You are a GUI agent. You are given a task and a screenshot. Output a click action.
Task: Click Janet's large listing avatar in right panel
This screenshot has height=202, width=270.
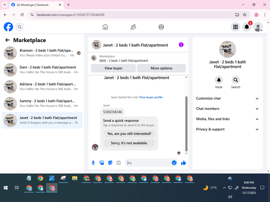click(x=227, y=49)
